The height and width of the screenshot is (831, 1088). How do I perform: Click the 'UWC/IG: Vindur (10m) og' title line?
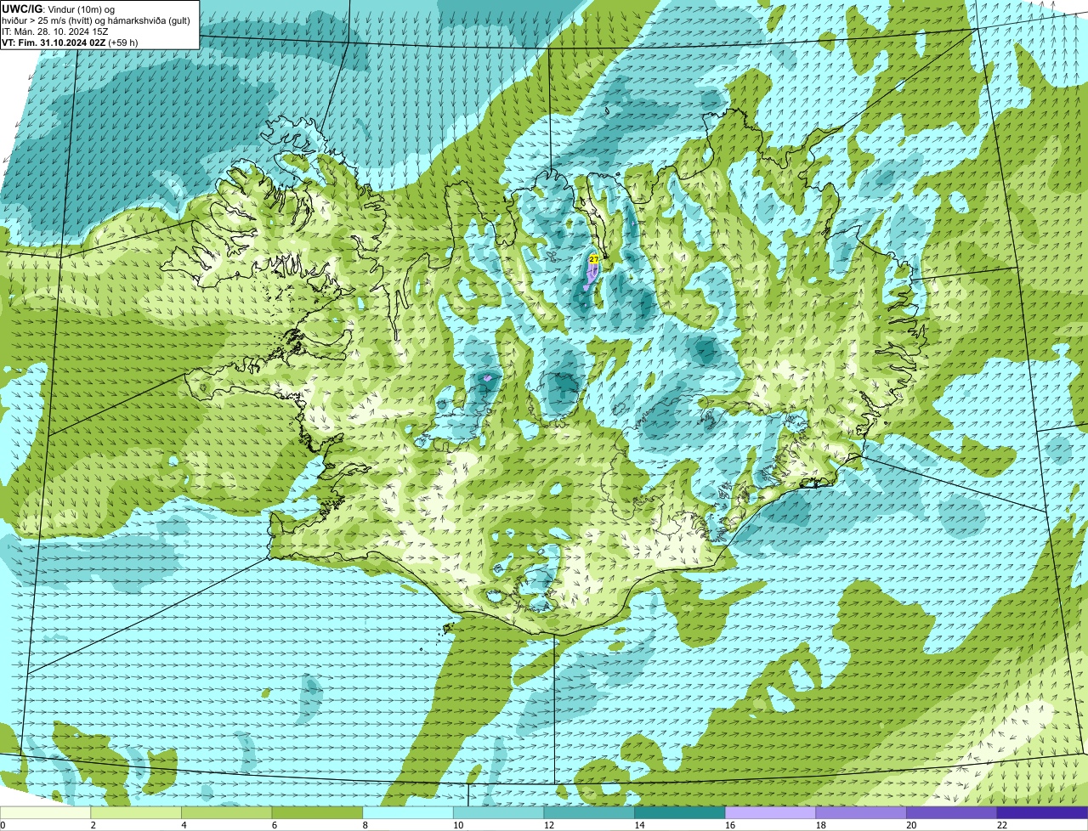coord(59,8)
